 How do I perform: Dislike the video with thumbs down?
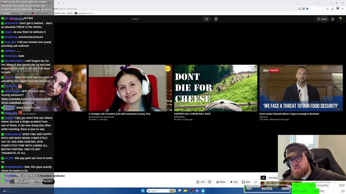click(x=209, y=182)
